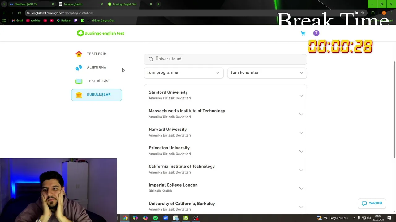Open the purple T profile avatar

pyautogui.click(x=316, y=33)
